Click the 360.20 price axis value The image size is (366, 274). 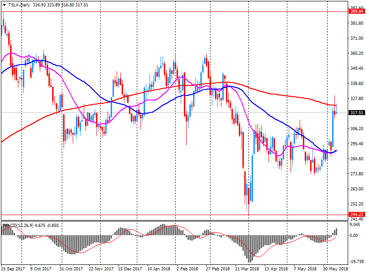356,53
